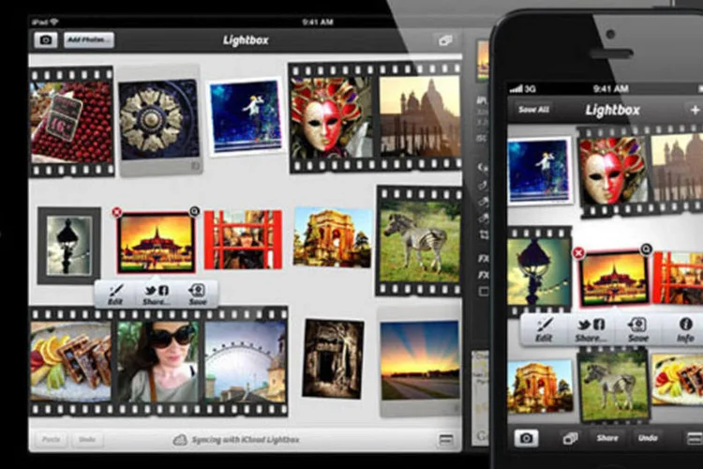Tap the camera icon on iPhone bottom bar
Screen dimensions: 703x469
click(527, 438)
